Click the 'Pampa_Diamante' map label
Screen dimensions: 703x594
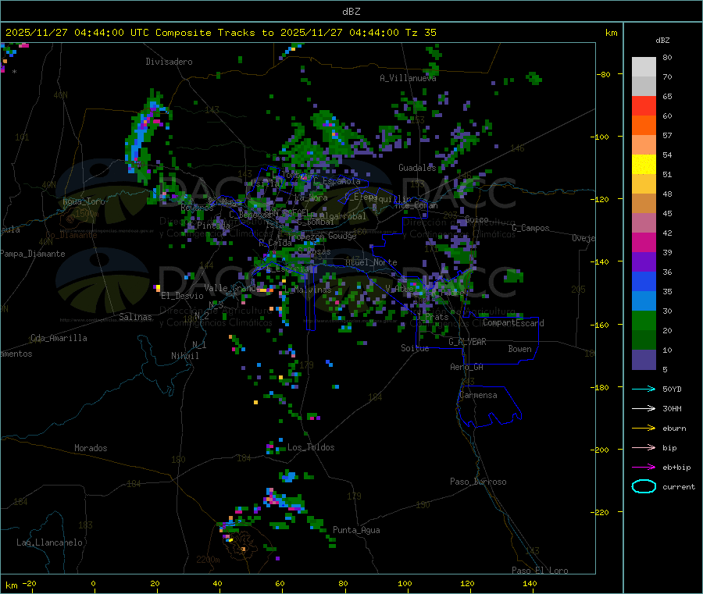(32, 254)
